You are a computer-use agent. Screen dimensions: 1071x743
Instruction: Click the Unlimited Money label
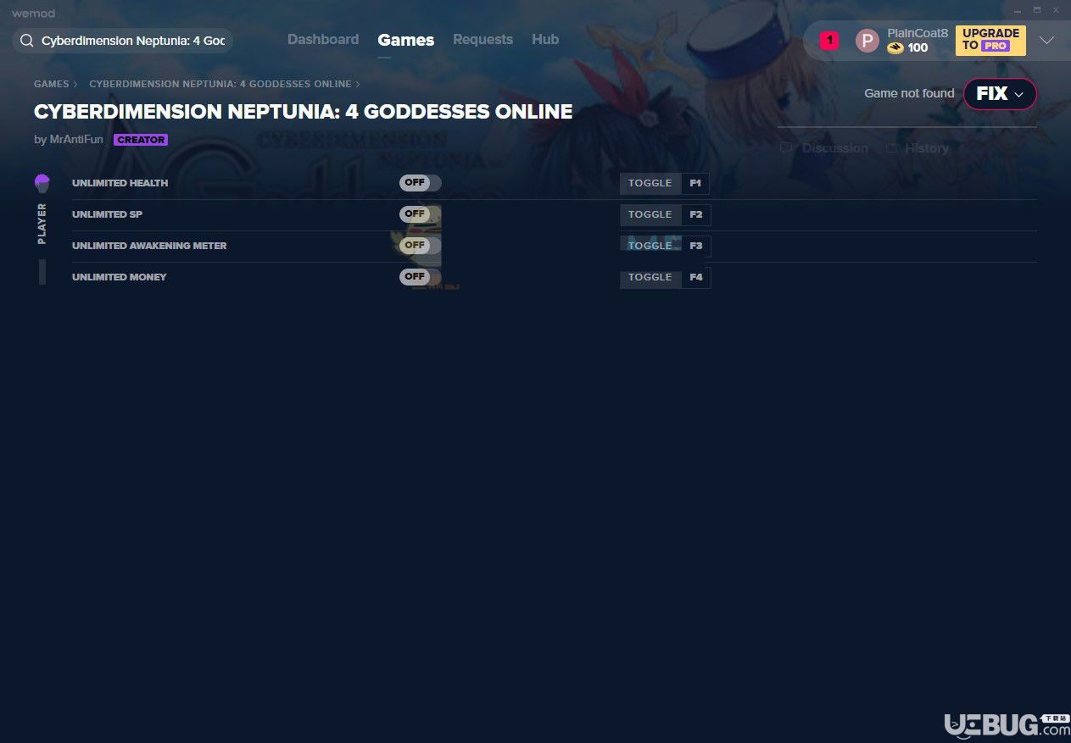point(120,277)
